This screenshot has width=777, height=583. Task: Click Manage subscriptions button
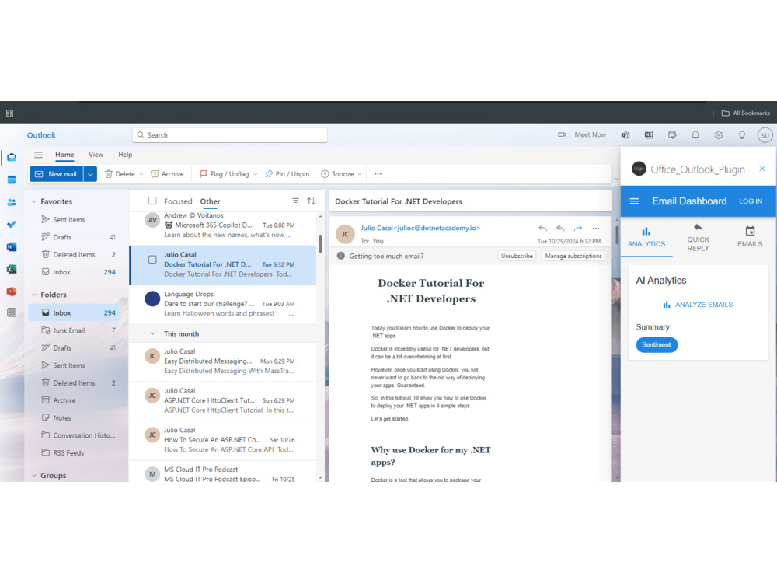[573, 256]
